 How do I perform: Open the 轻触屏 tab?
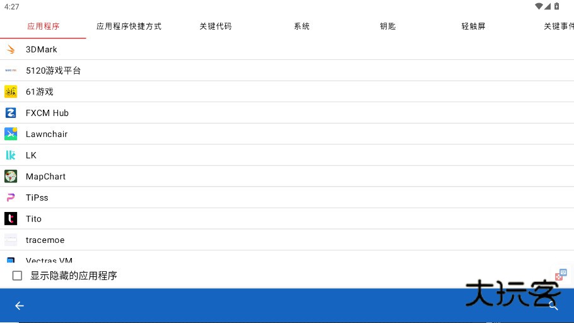coord(473,26)
